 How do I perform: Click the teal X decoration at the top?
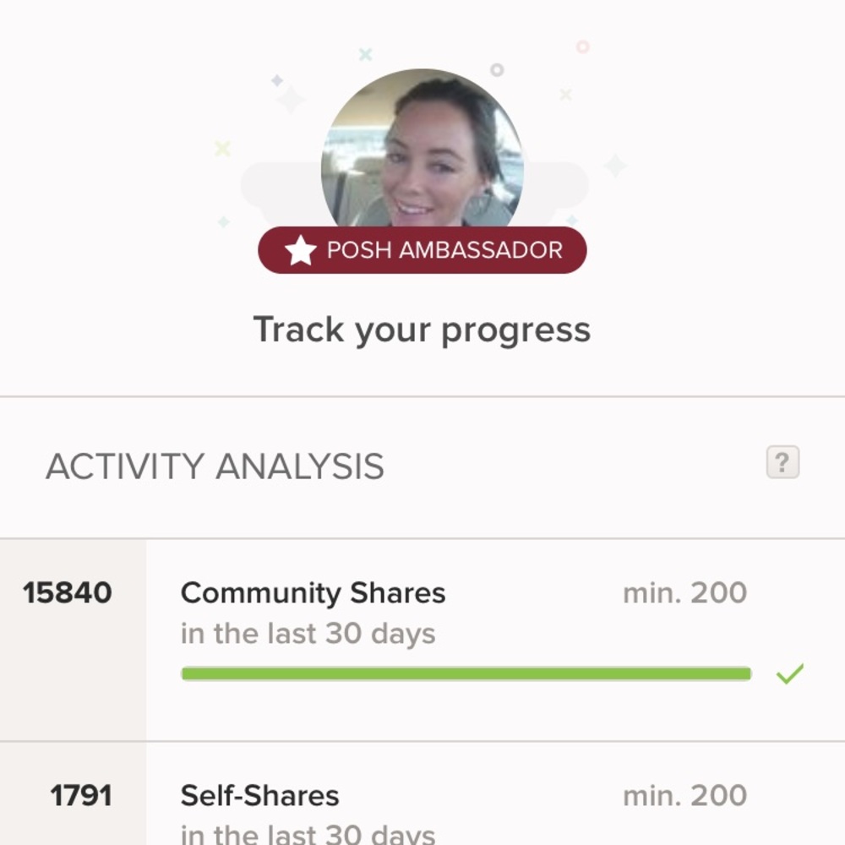tap(365, 55)
